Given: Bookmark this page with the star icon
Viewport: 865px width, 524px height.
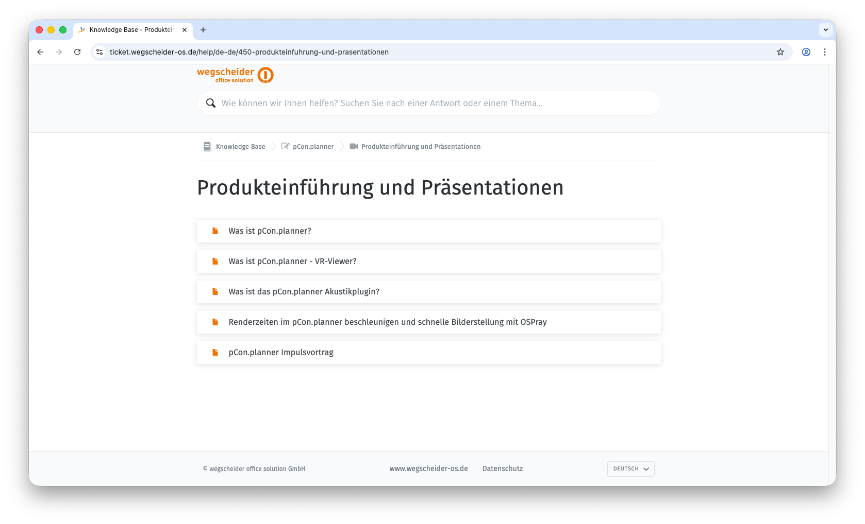Looking at the screenshot, I should 780,52.
